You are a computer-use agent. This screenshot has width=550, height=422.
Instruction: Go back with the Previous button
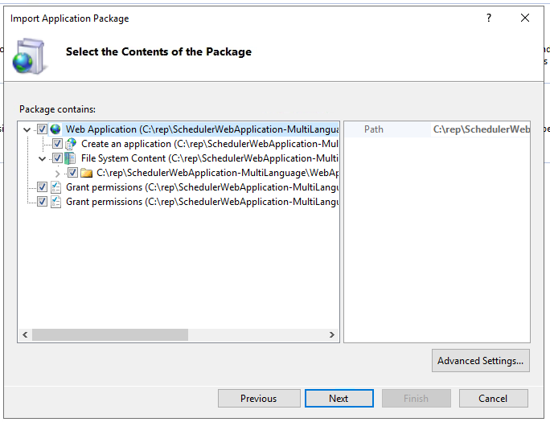pyautogui.click(x=258, y=399)
